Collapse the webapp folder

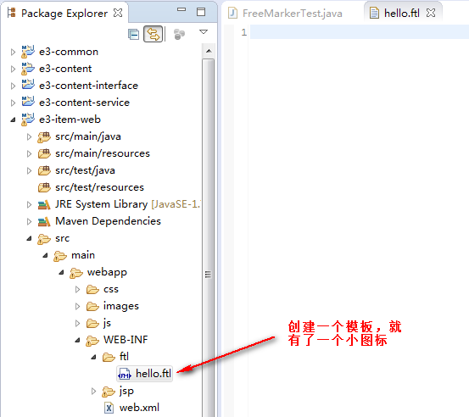click(x=61, y=273)
